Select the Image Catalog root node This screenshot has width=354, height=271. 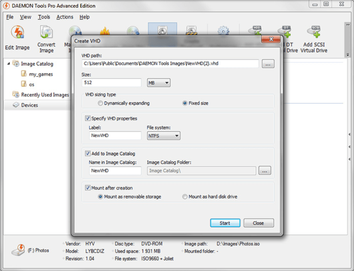tap(33, 64)
